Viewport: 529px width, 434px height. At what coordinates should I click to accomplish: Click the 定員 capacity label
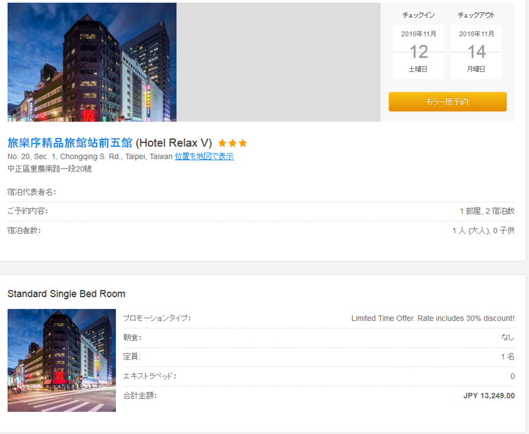point(132,357)
